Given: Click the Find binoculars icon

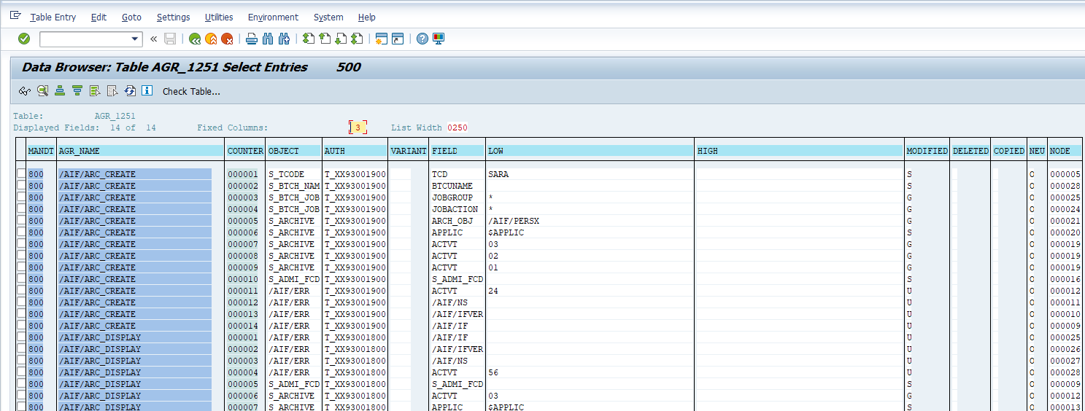Looking at the screenshot, I should coord(268,39).
